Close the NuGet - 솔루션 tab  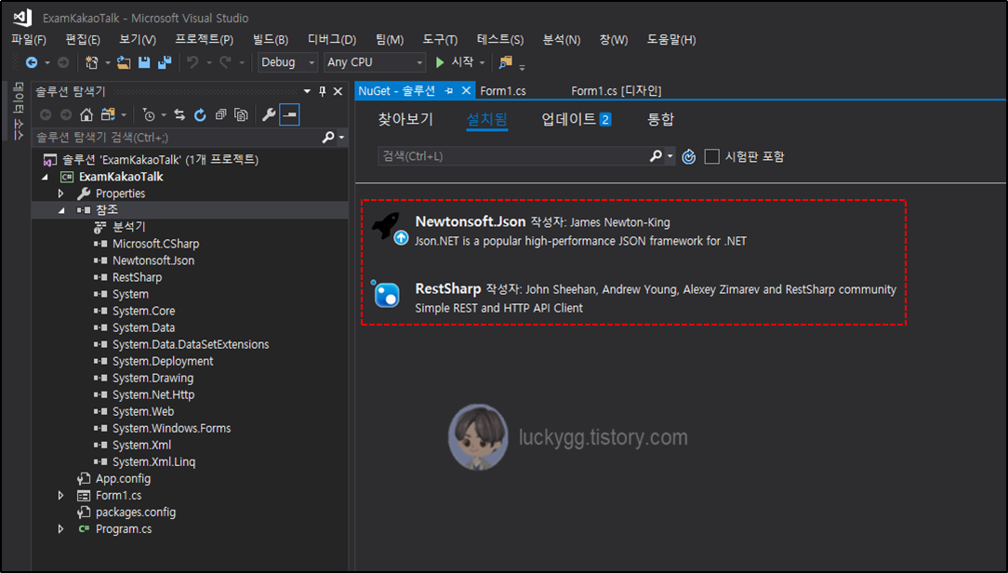point(466,91)
